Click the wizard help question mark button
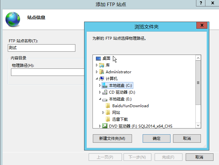219x165 pixels. point(201,3)
